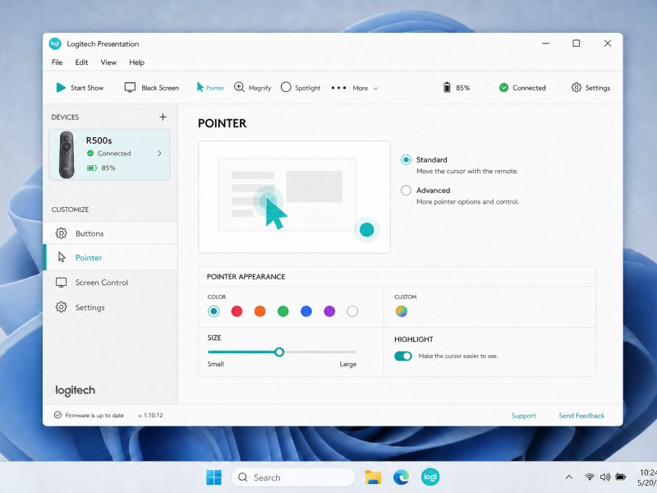Toggle the Highlight cursor switch
This screenshot has width=657, height=493.
(403, 356)
